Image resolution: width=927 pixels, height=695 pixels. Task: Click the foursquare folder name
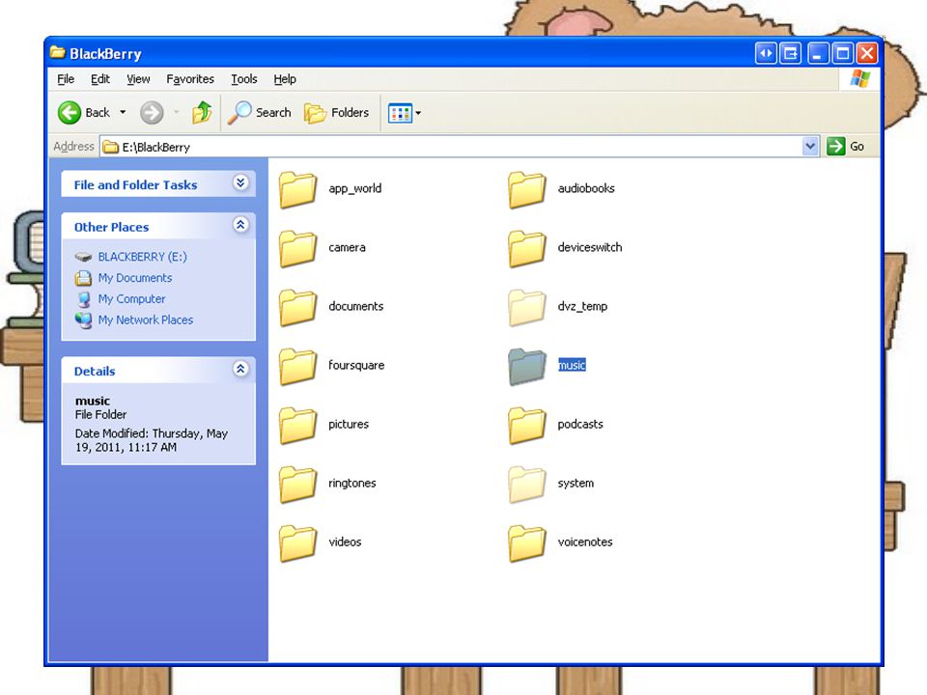click(x=356, y=365)
